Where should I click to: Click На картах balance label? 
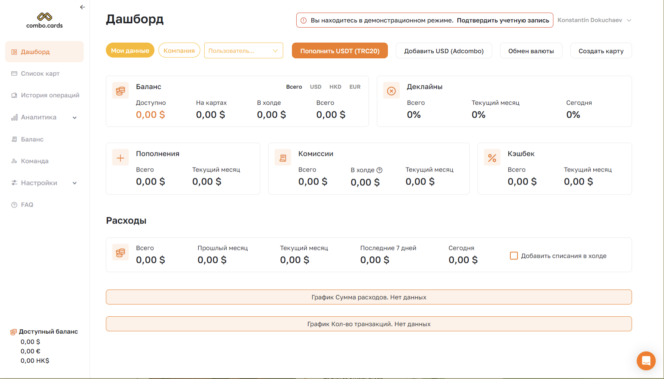click(211, 103)
